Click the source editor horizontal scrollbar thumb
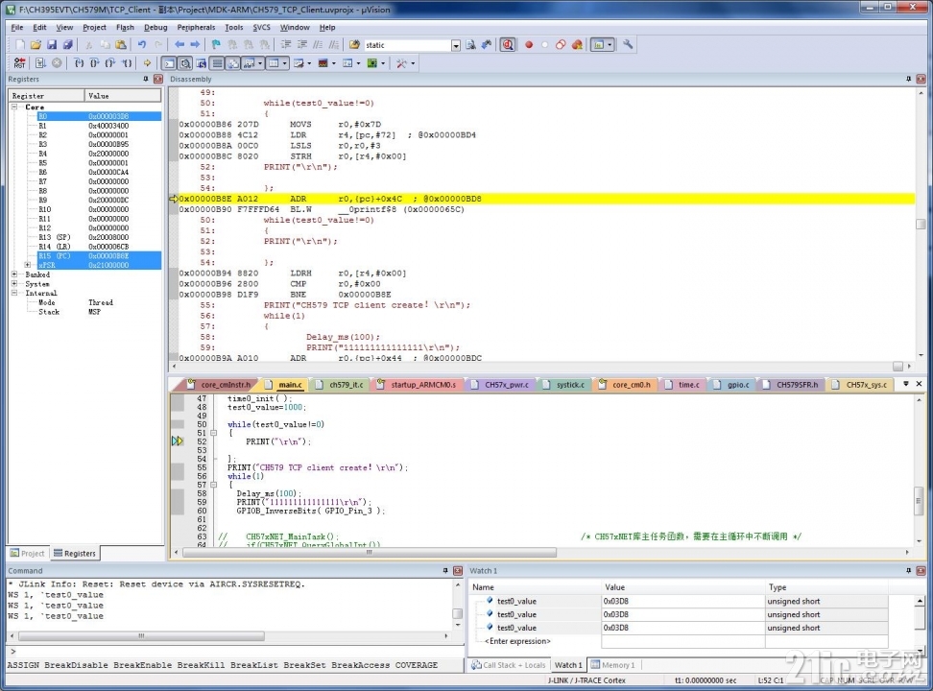The image size is (933, 691). [x=369, y=553]
